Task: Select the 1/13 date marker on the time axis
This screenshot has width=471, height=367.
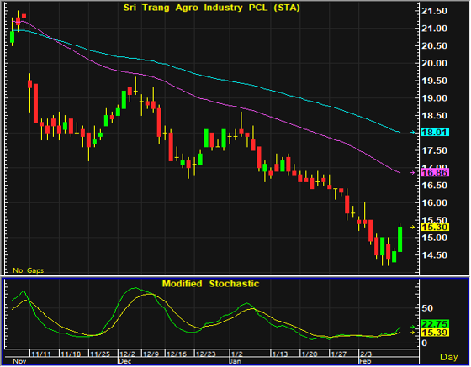Action: pyautogui.click(x=280, y=354)
